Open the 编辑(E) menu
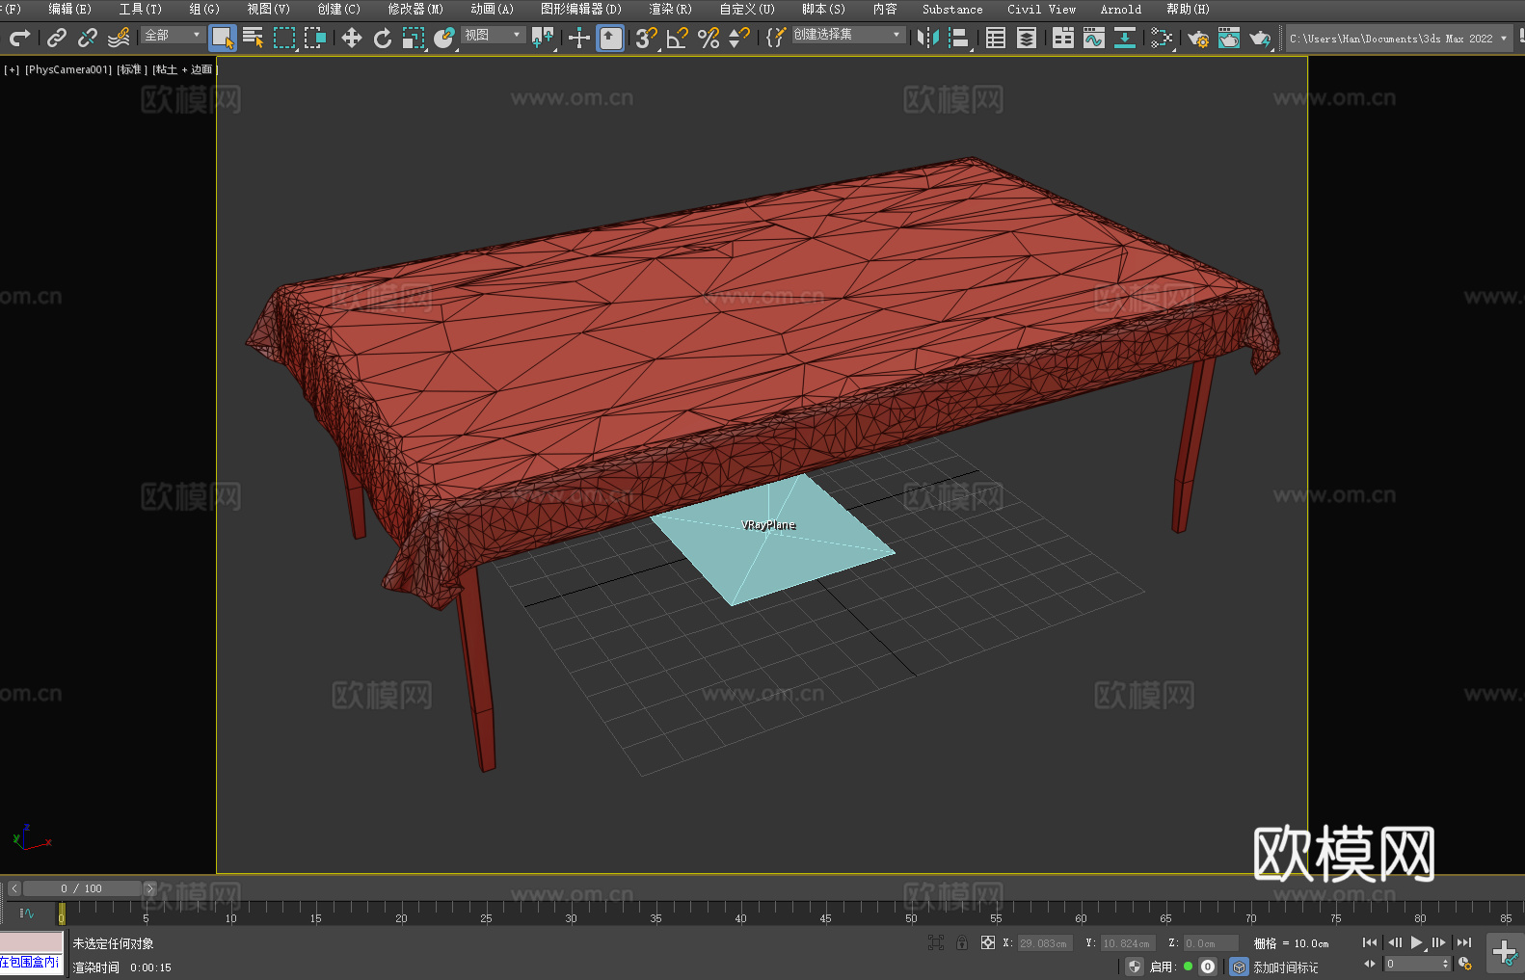Viewport: 1525px width, 980px height. pos(69,9)
